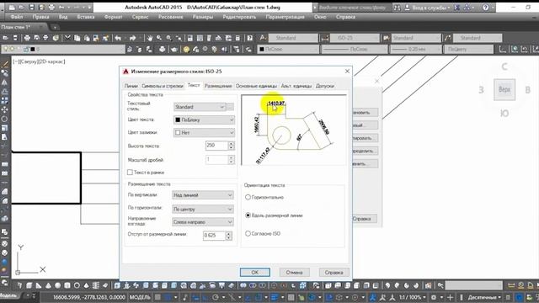The image size is (539, 303).
Task: Select 'Согласно ISO' radio button
Action: pos(248,234)
